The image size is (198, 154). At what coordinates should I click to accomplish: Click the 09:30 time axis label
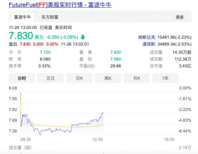click(x=26, y=139)
